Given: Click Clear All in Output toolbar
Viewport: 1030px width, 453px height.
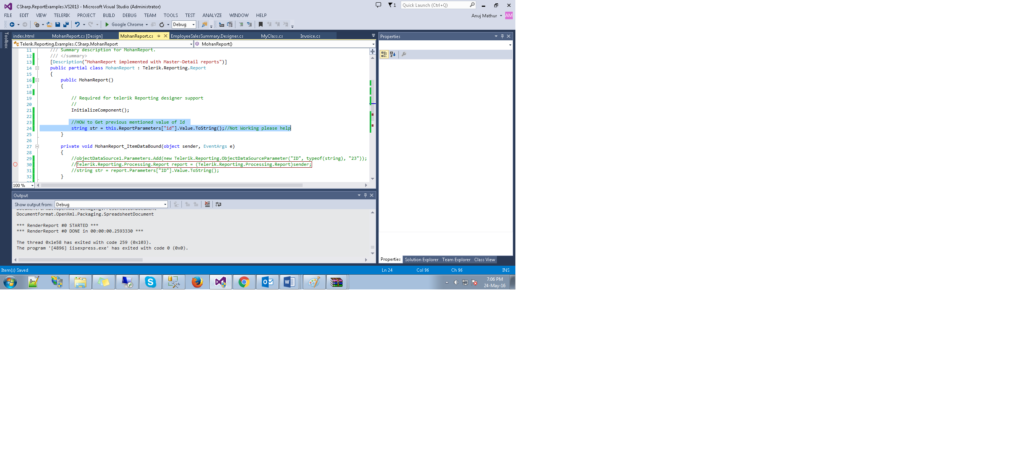Looking at the screenshot, I should point(207,204).
